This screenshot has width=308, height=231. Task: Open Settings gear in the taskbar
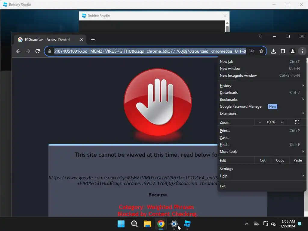pos(174,224)
